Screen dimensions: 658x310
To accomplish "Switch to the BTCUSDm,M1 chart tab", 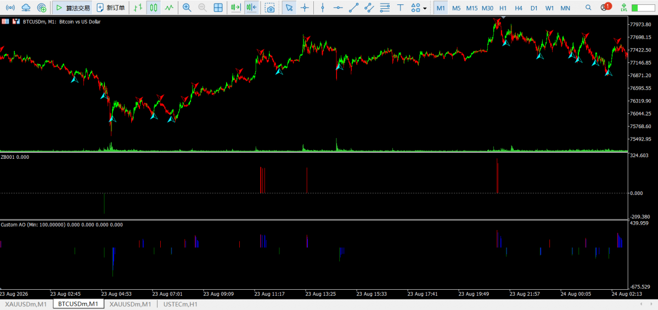I will (78, 304).
